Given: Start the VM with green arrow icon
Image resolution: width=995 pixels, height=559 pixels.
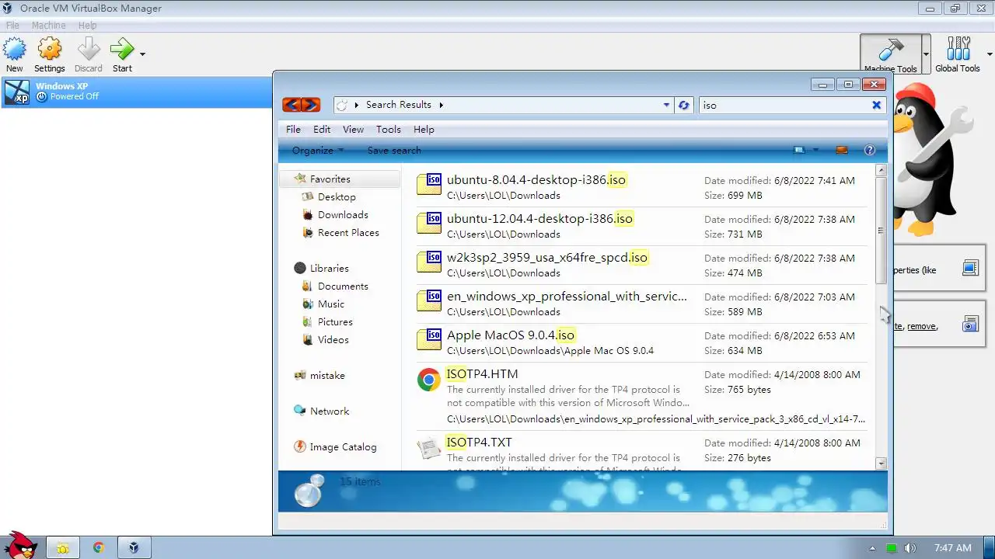Looking at the screenshot, I should click(122, 49).
